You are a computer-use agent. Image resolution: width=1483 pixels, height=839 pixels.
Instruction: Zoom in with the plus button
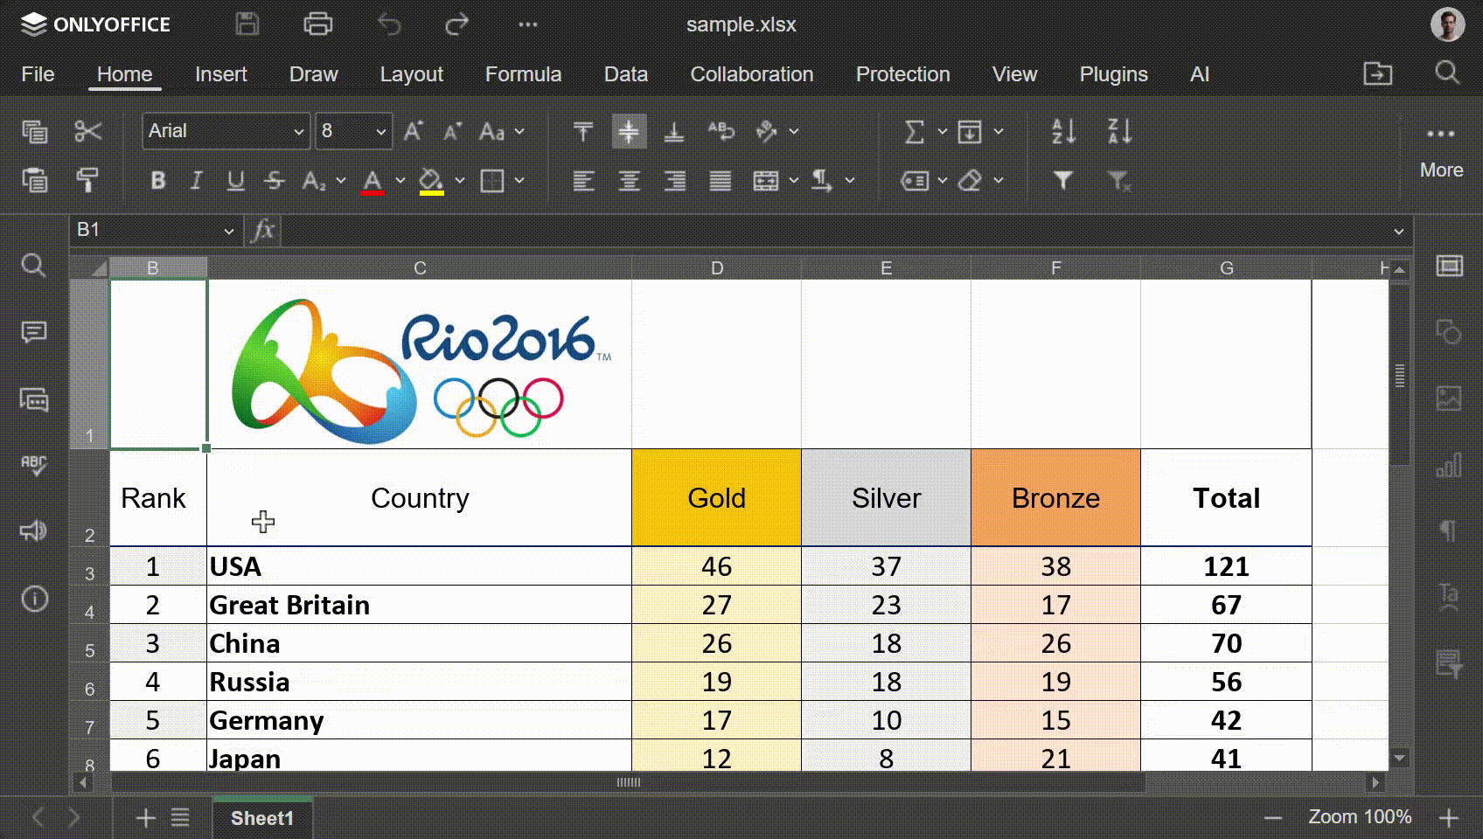[x=1449, y=818]
